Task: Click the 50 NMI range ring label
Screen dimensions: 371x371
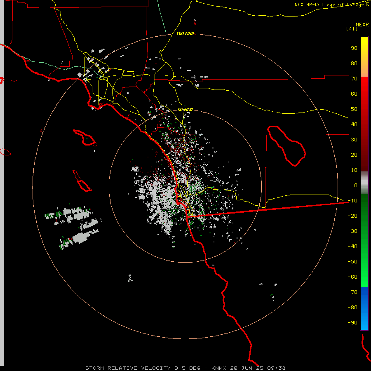Action: point(185,110)
